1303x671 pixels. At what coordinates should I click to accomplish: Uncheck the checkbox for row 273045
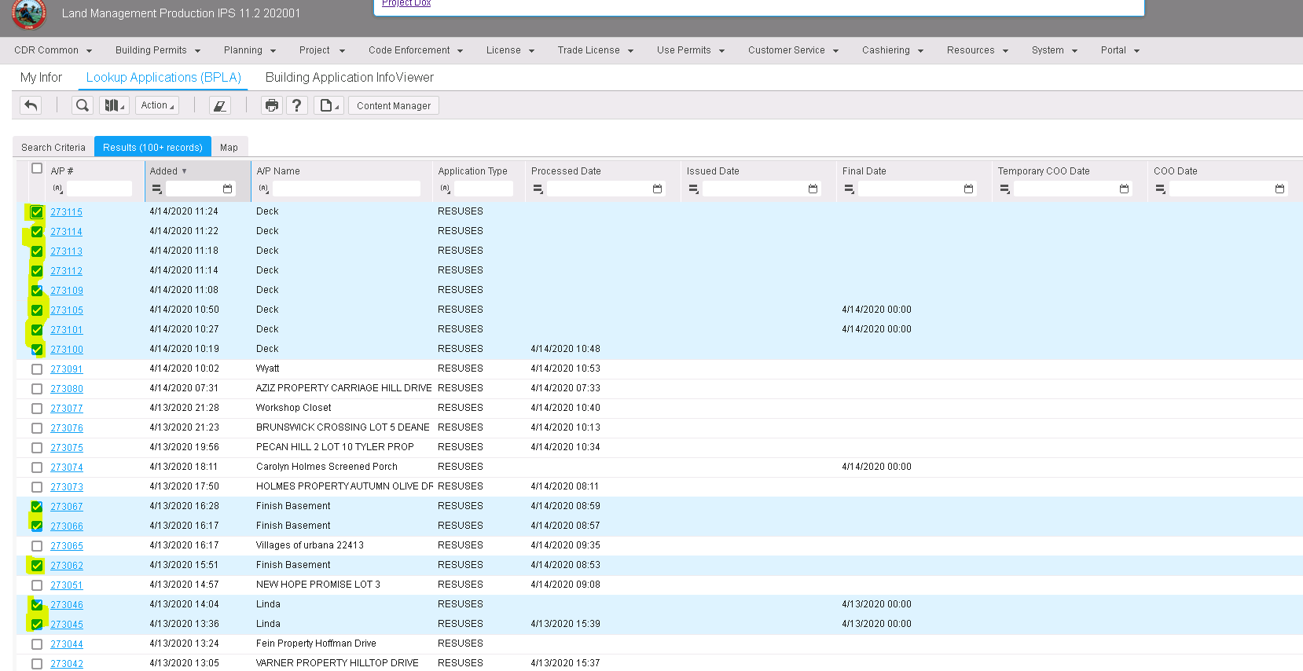click(37, 625)
